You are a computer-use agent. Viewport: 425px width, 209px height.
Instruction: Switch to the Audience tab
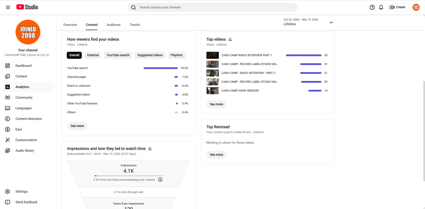[114, 25]
